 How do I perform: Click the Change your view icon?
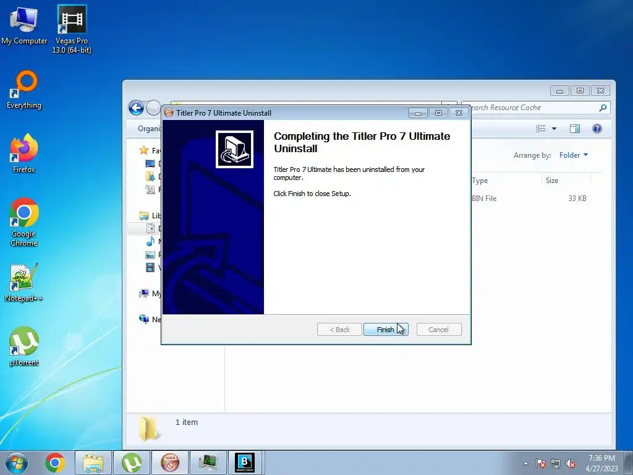(x=540, y=129)
